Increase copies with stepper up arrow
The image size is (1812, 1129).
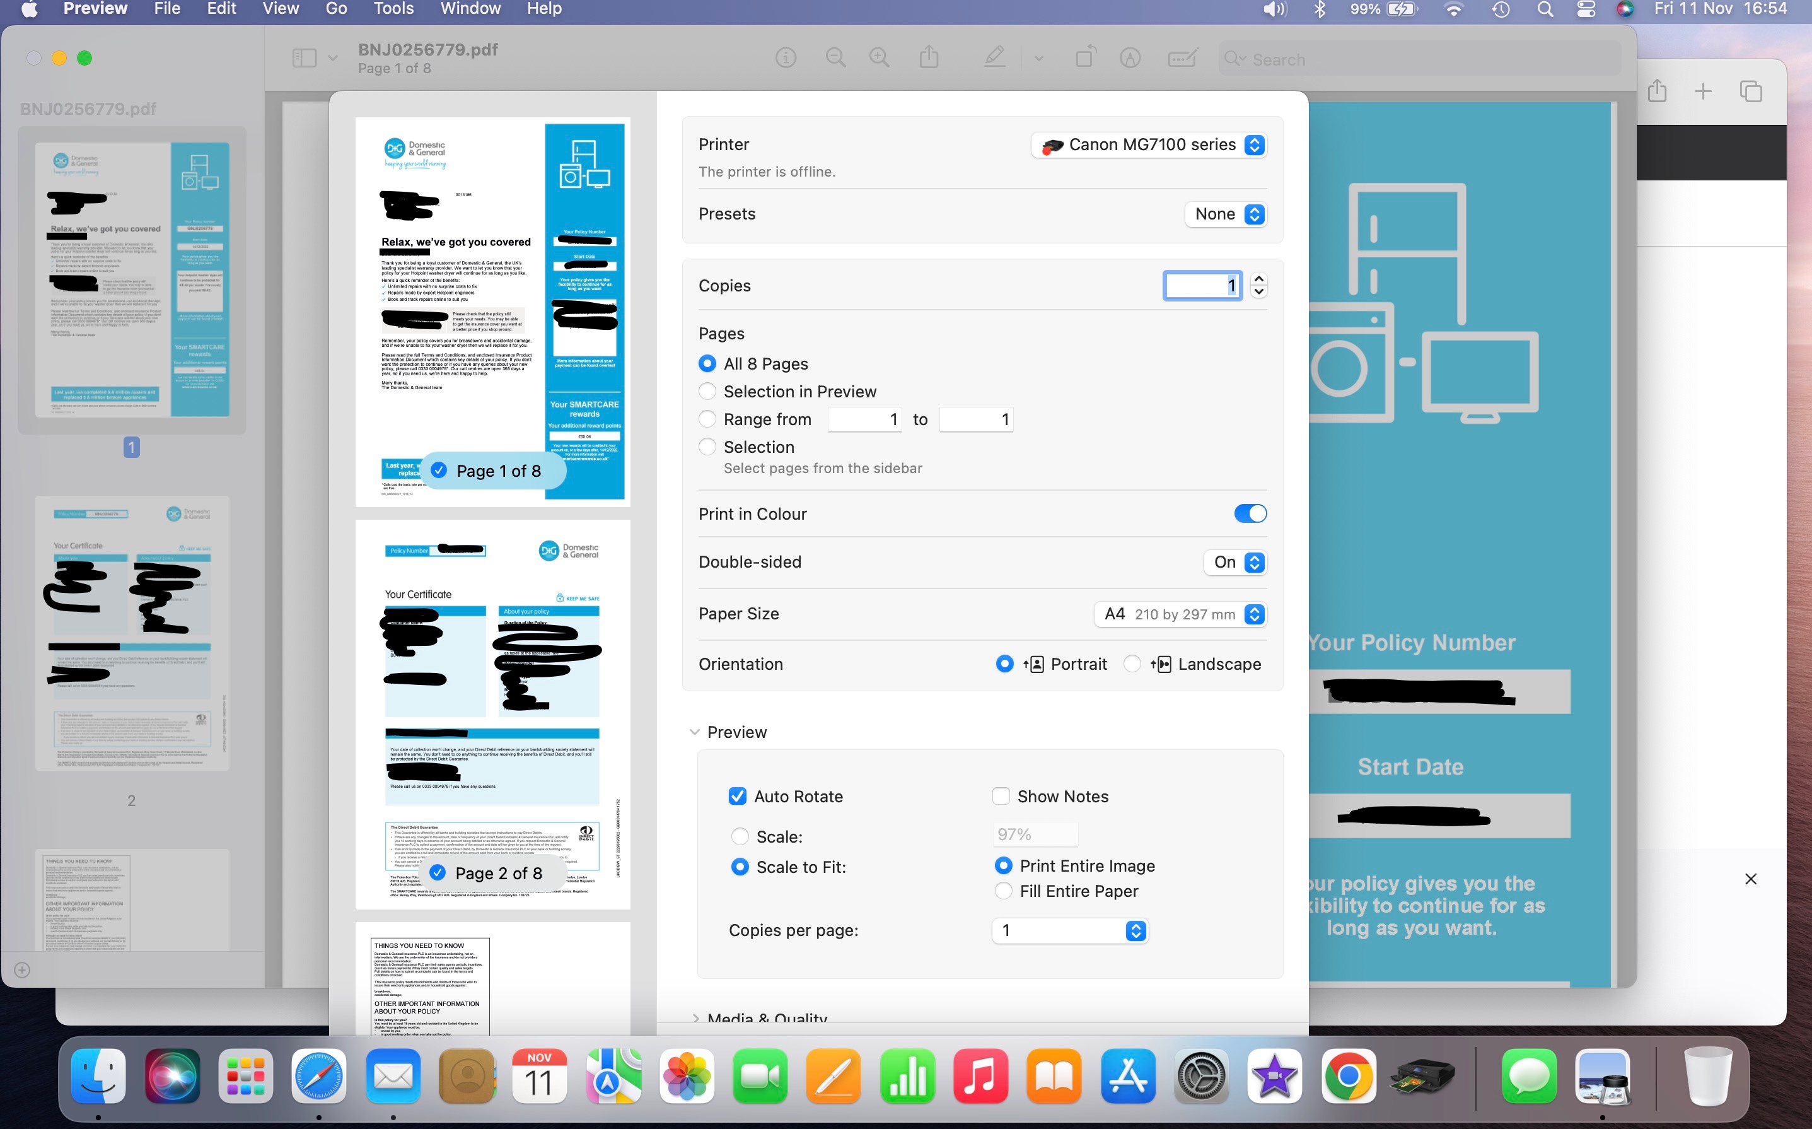(x=1259, y=279)
